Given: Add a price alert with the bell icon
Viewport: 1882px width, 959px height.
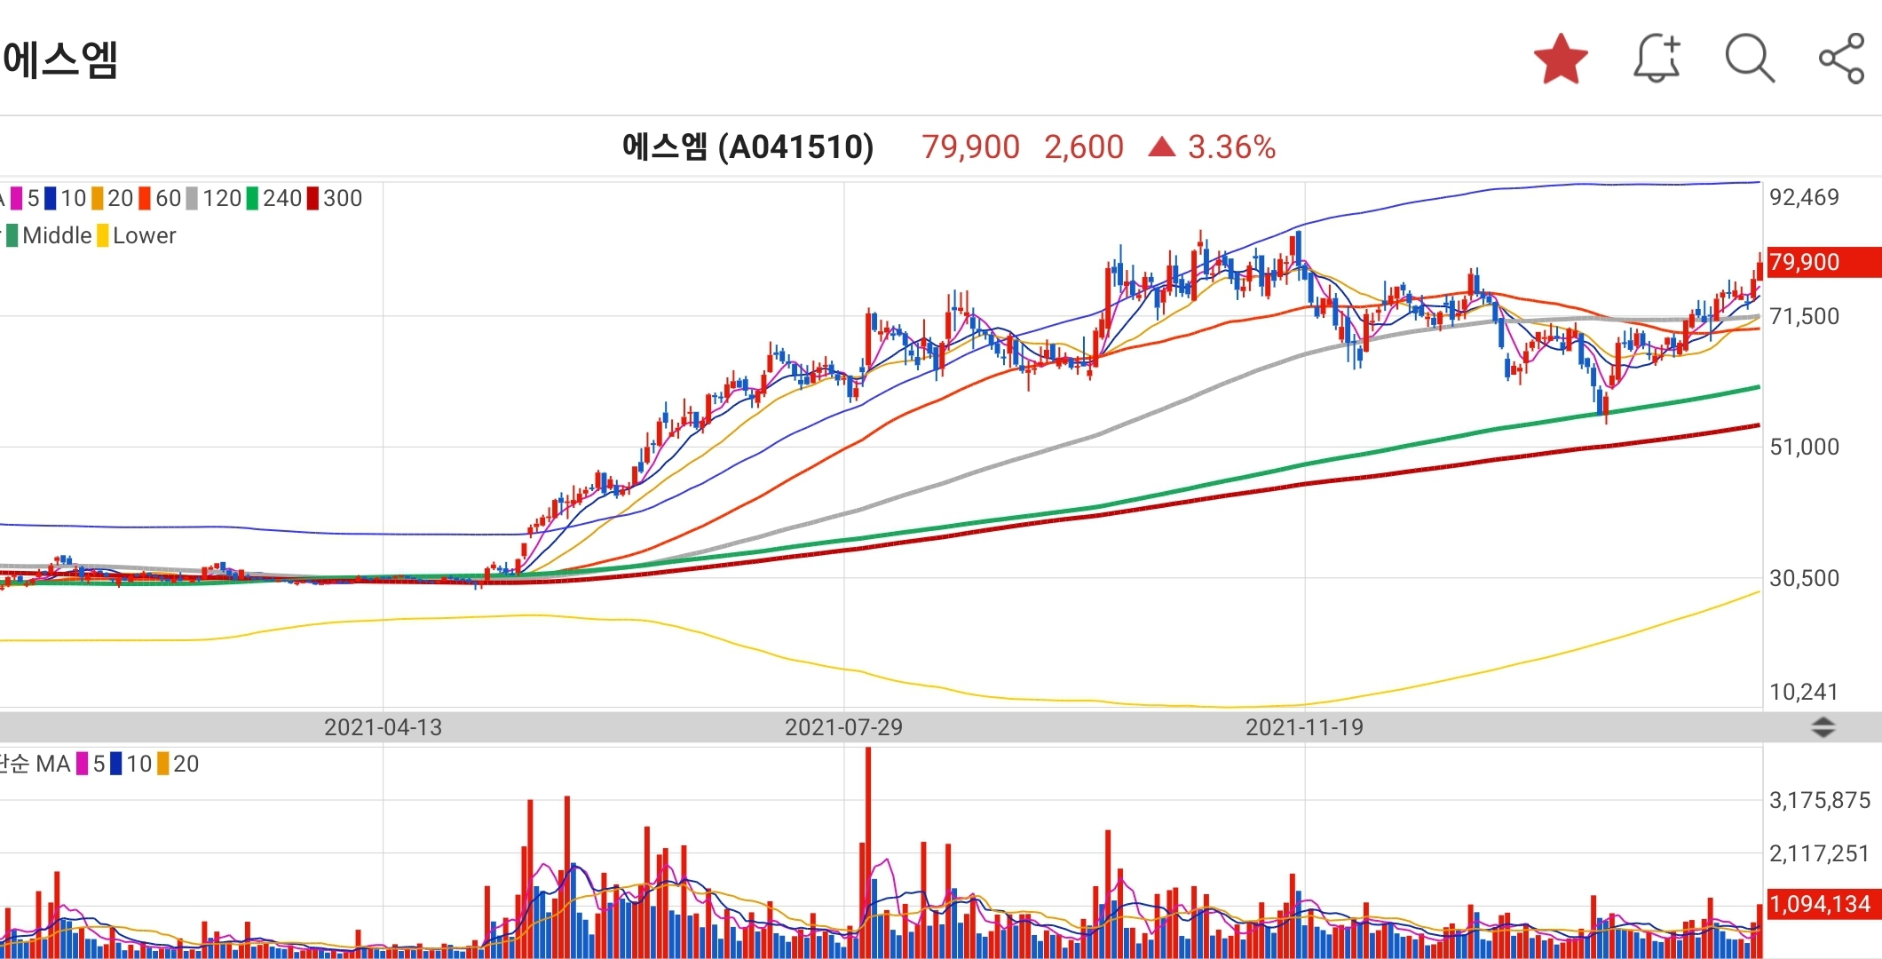Looking at the screenshot, I should tap(1657, 59).
